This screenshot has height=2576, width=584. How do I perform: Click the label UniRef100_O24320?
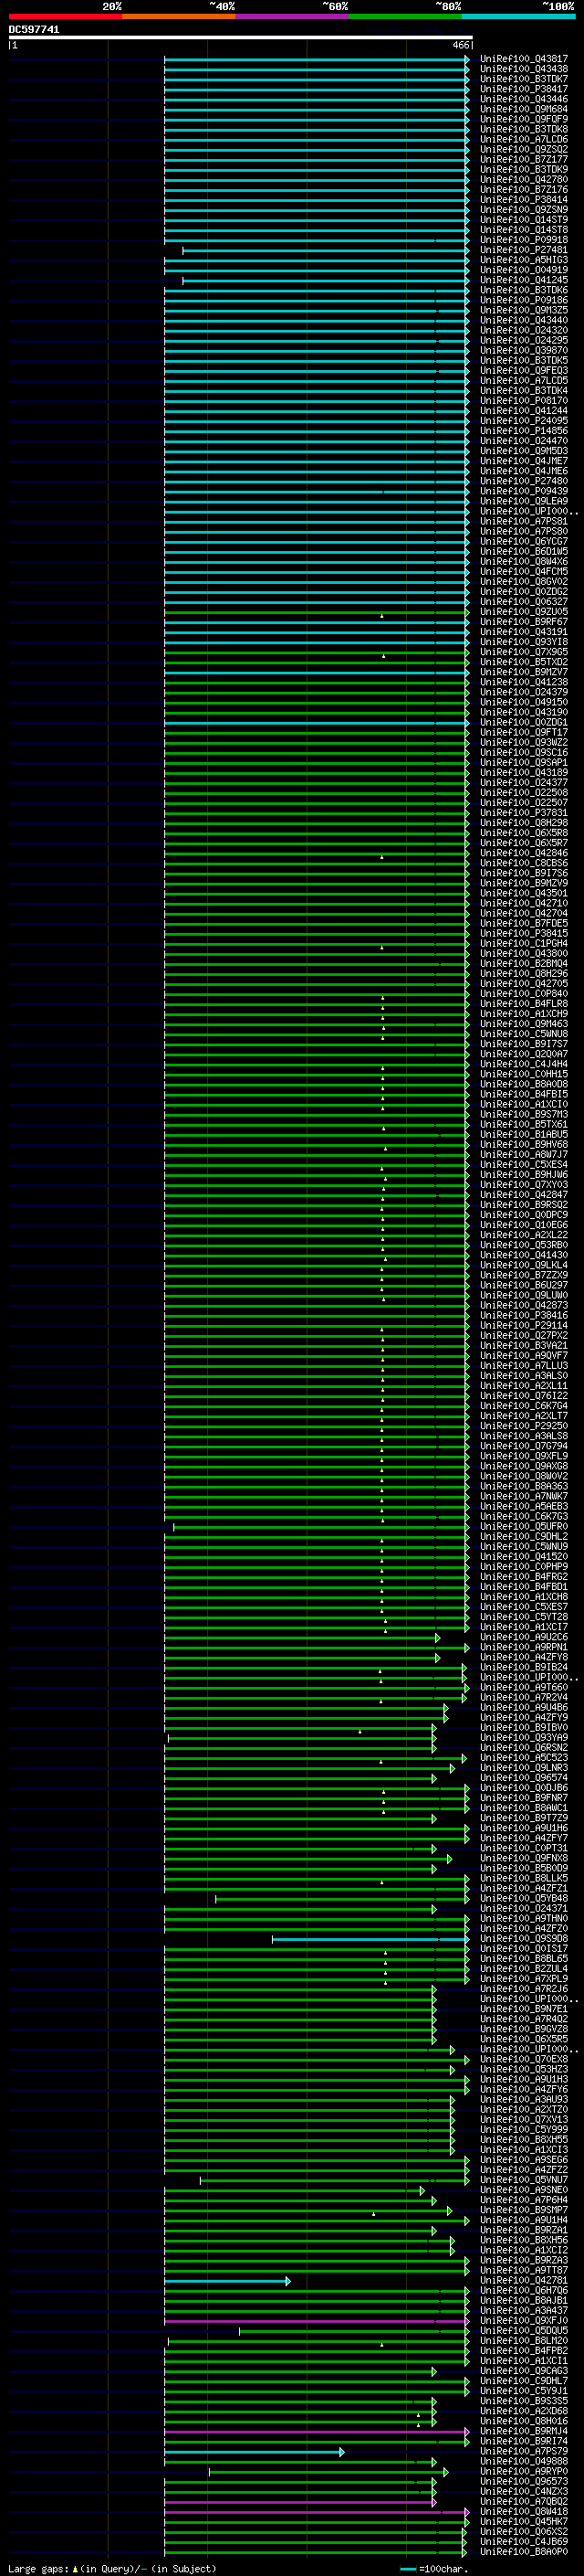(x=524, y=330)
